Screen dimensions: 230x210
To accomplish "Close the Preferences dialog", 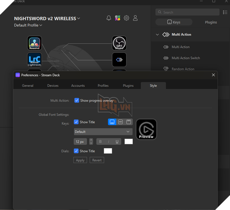I will [x=213, y=75].
